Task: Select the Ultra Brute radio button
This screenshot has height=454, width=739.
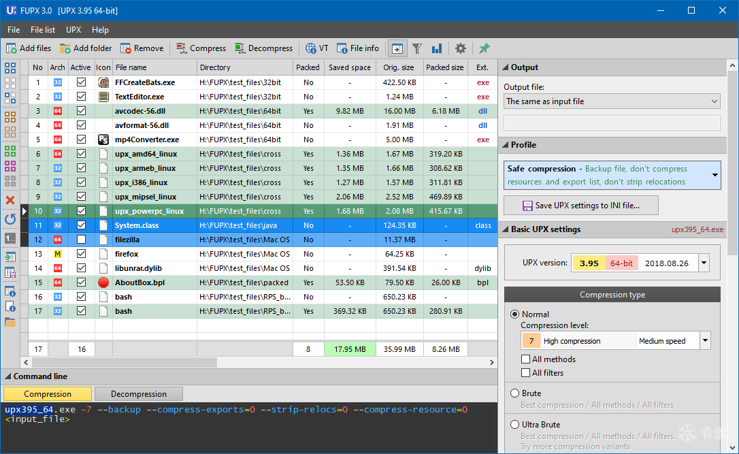Action: click(x=514, y=424)
